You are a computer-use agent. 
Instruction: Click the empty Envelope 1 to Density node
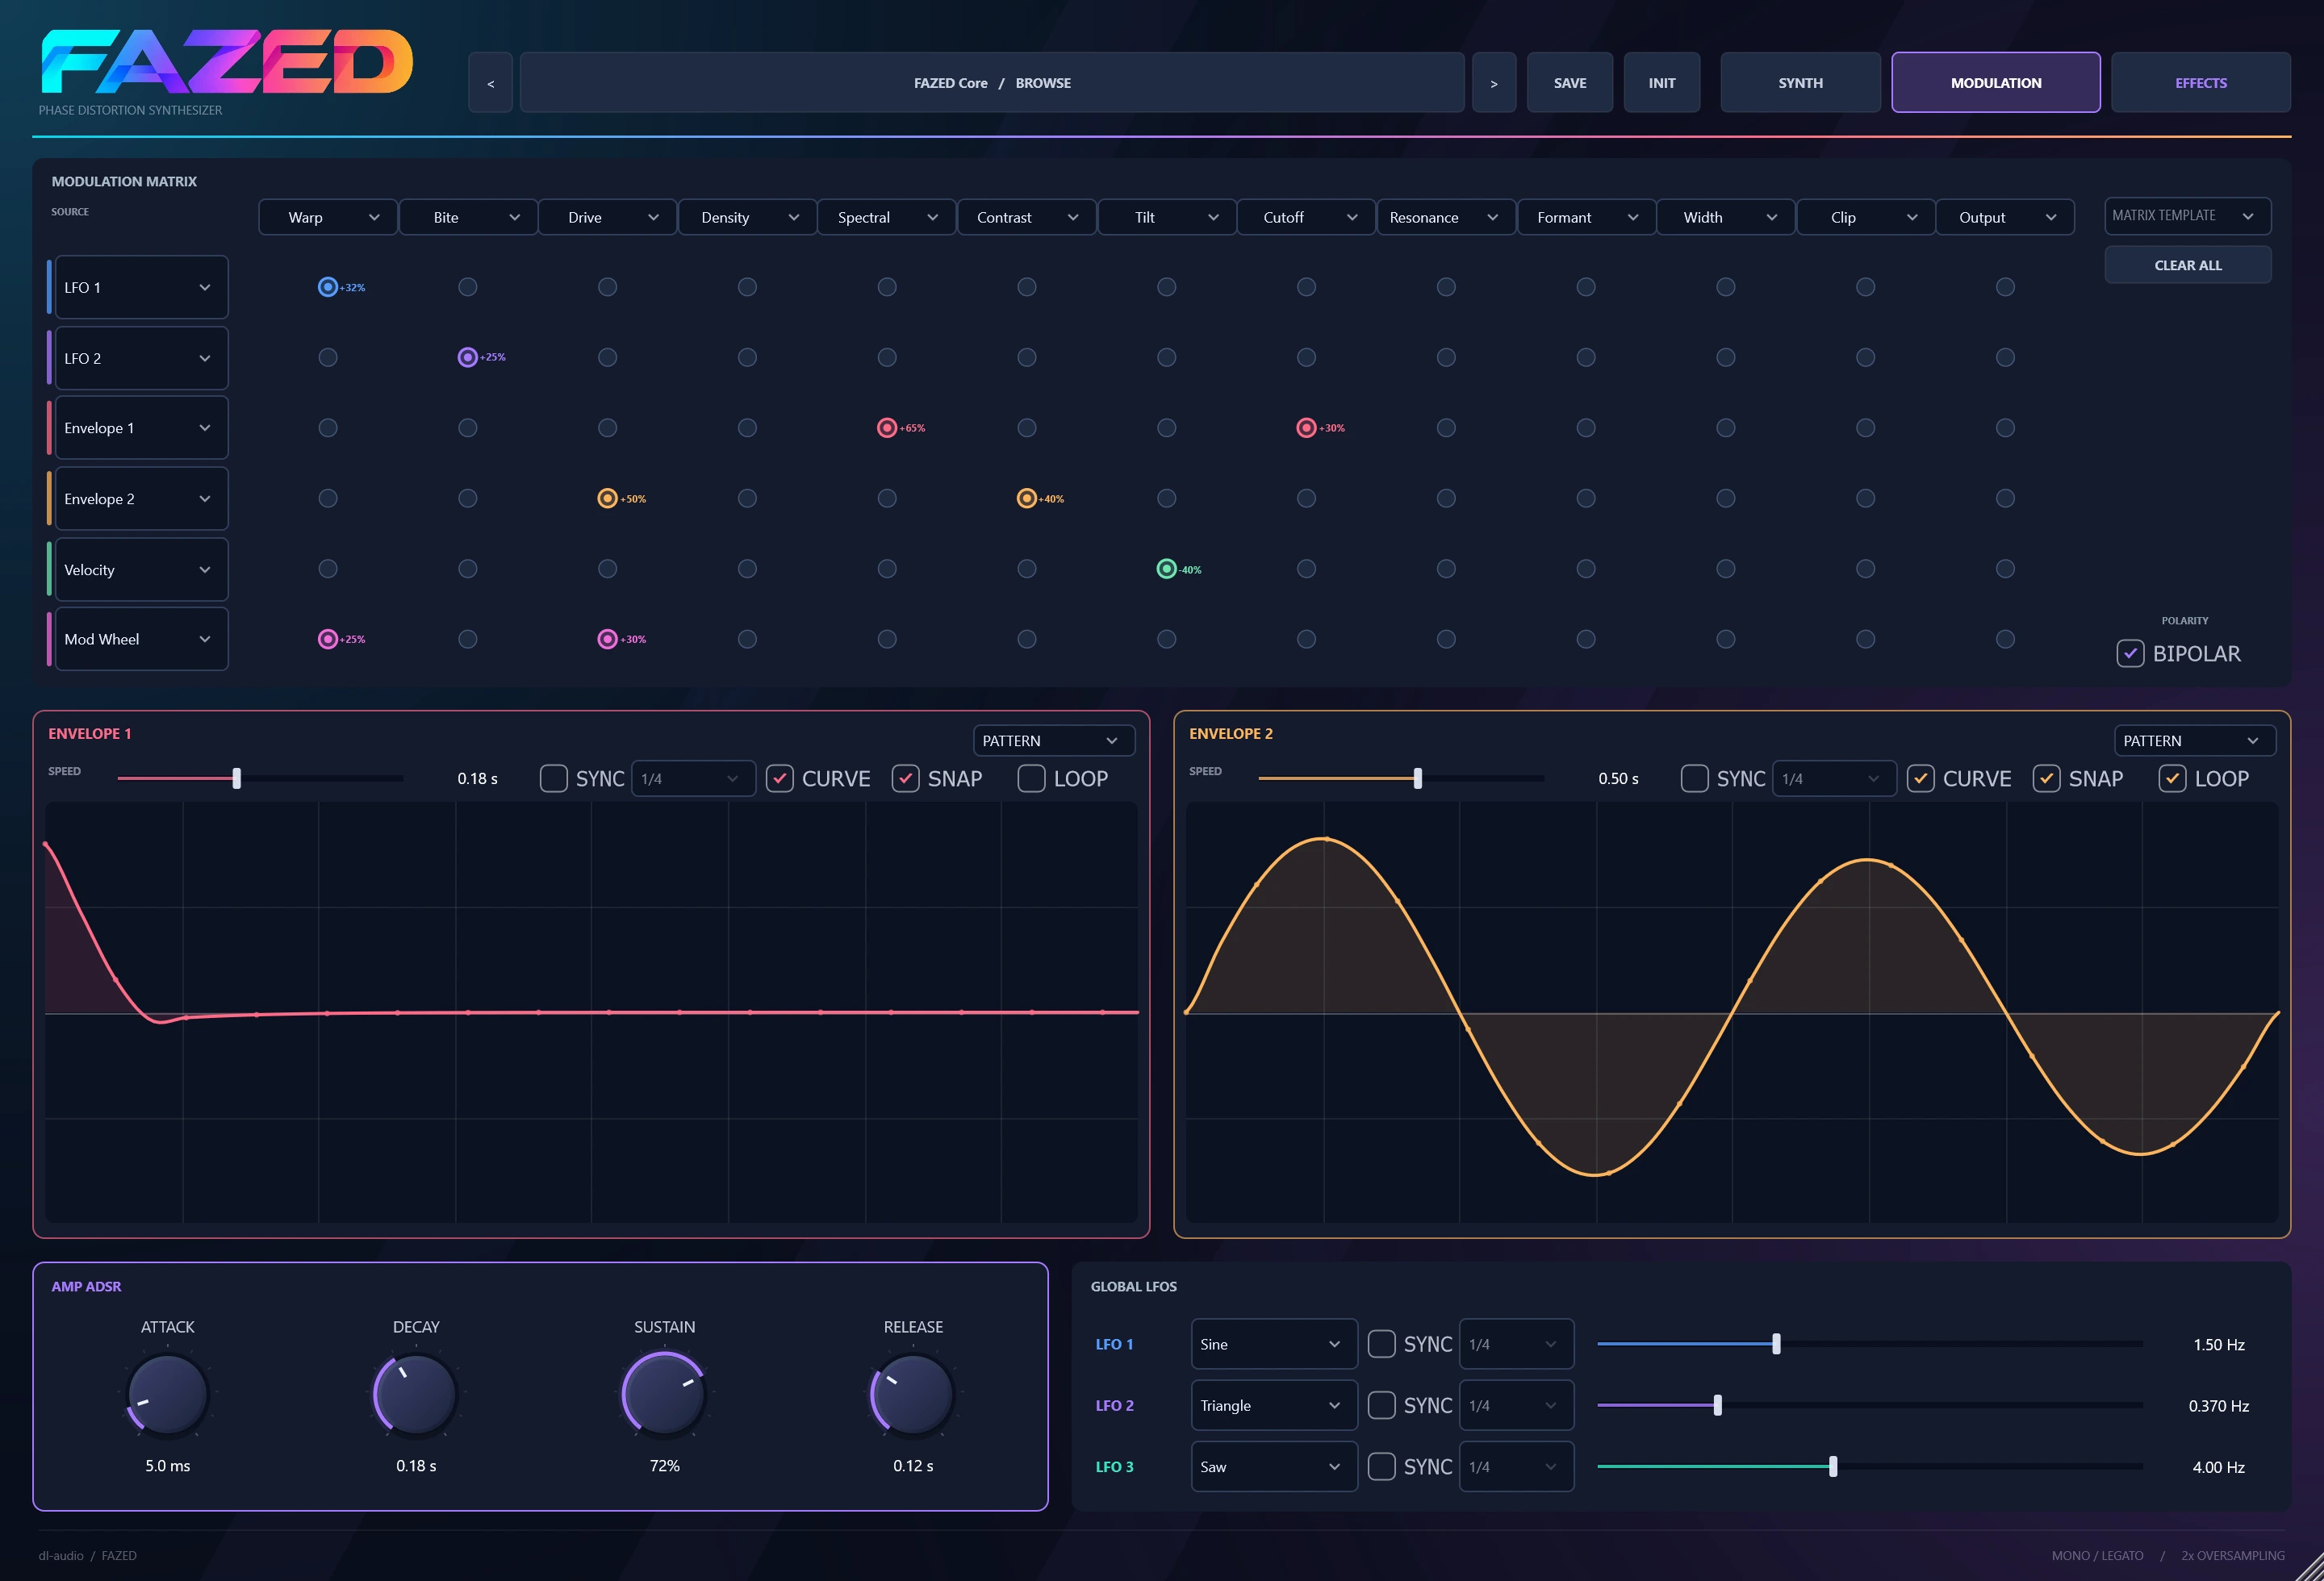(x=747, y=428)
